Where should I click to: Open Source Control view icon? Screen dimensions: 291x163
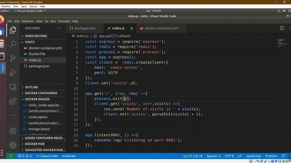coord(13,58)
